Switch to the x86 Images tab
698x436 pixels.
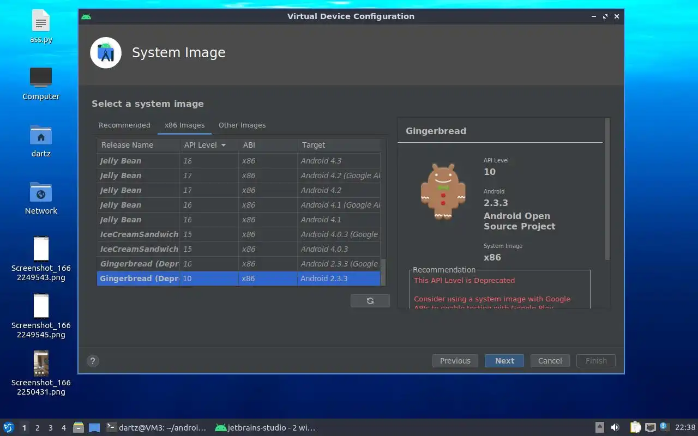click(185, 125)
